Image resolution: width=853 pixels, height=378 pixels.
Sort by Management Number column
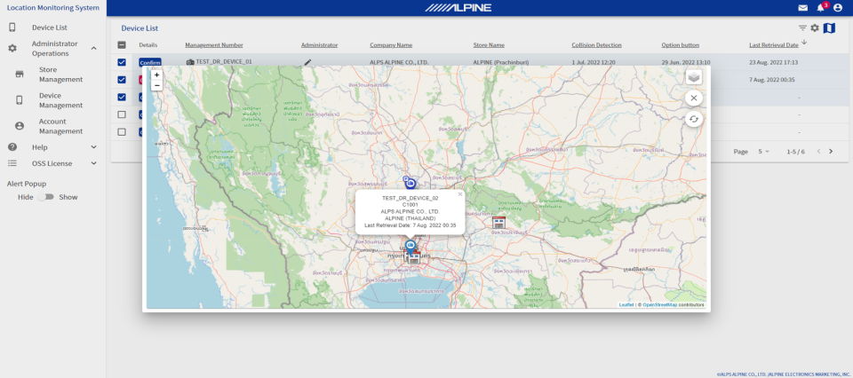(214, 45)
